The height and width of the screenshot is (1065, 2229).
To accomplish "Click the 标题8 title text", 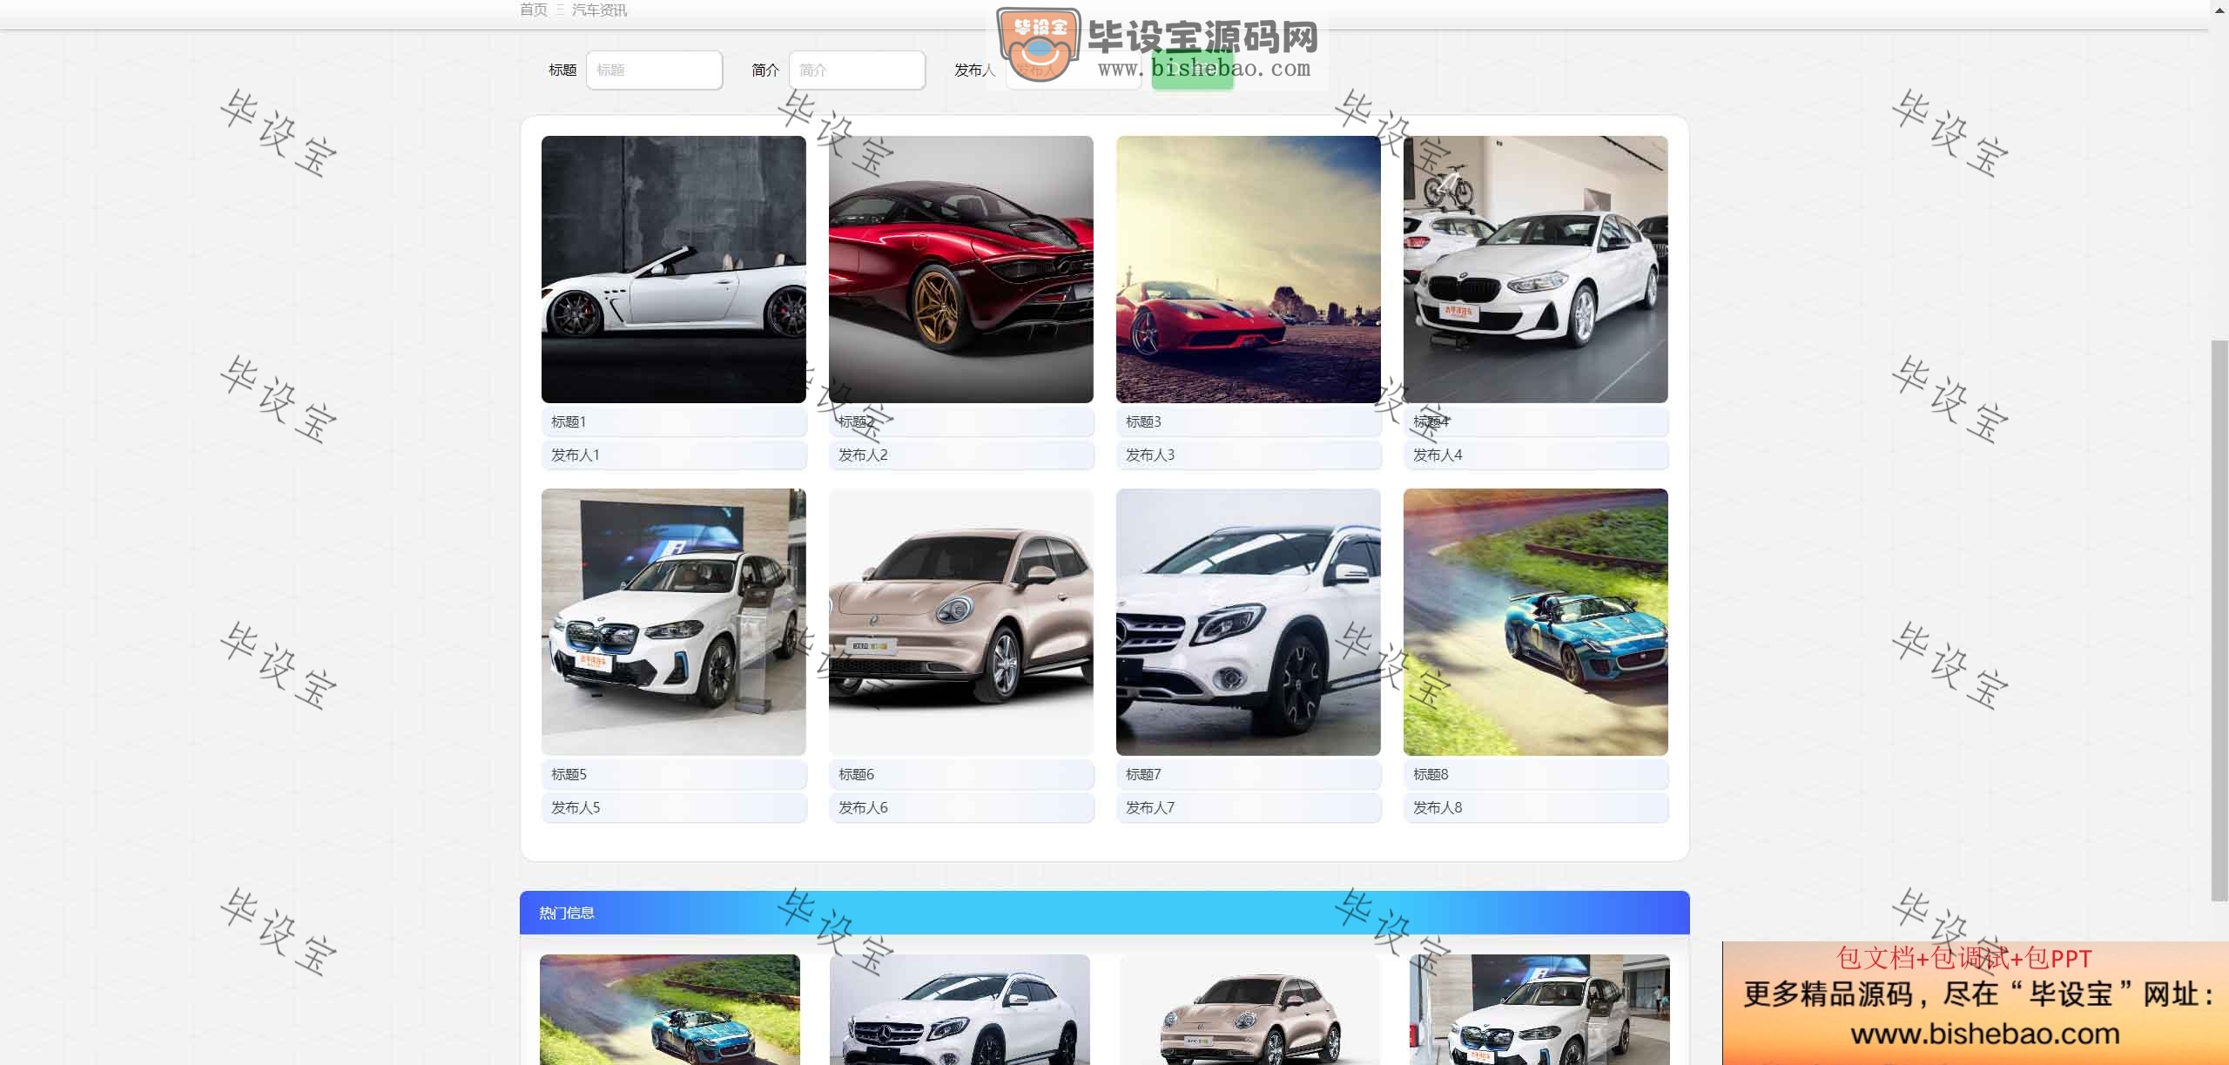I will click(x=1431, y=774).
